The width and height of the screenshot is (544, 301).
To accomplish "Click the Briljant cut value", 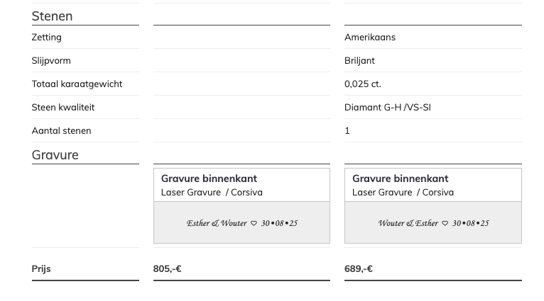I will pos(359,60).
